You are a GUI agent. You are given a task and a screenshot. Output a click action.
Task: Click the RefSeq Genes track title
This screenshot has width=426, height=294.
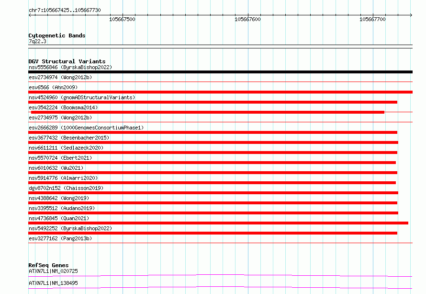coord(48,265)
